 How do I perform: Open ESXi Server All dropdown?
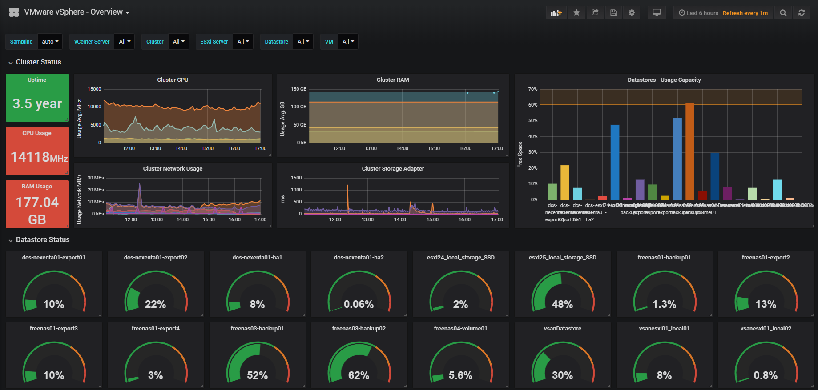[243, 42]
